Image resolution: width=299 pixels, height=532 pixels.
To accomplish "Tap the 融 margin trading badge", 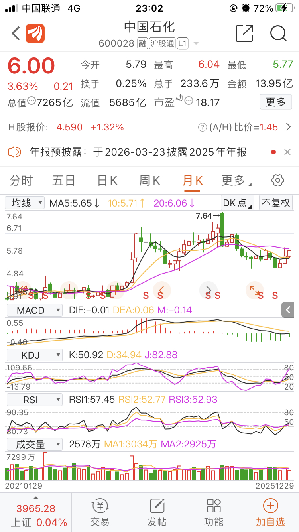I will pyautogui.click(x=142, y=43).
